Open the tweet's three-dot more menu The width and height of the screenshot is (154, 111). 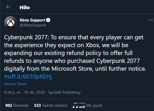click(151, 20)
